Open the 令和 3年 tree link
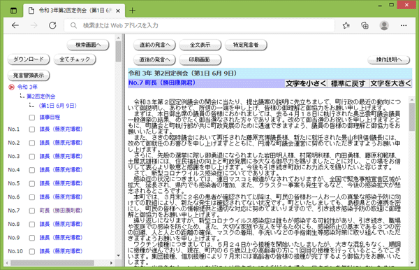The image size is (419, 270). pos(27,87)
